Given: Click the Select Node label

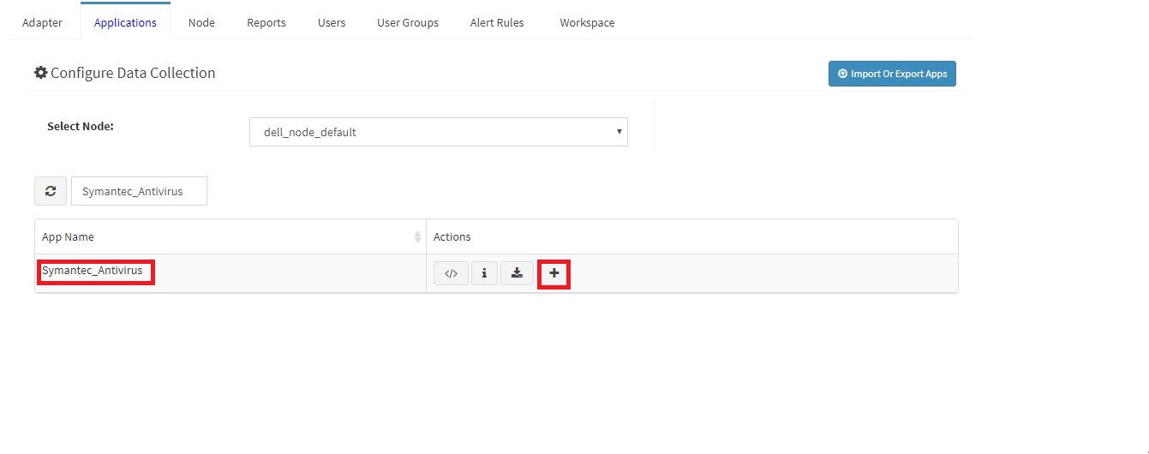Looking at the screenshot, I should (81, 126).
